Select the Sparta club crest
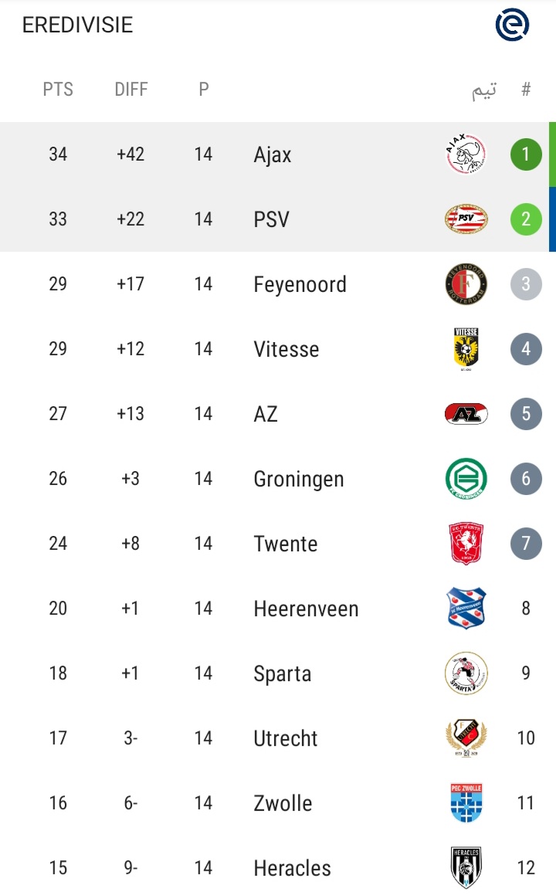The width and height of the screenshot is (556, 895). 466,673
